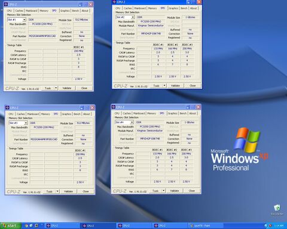Click CPU-Z title icon of Slot #1 window
Screen dimensions: 287x229
click(6, 4)
